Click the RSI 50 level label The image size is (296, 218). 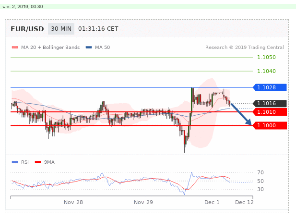tap(260, 181)
